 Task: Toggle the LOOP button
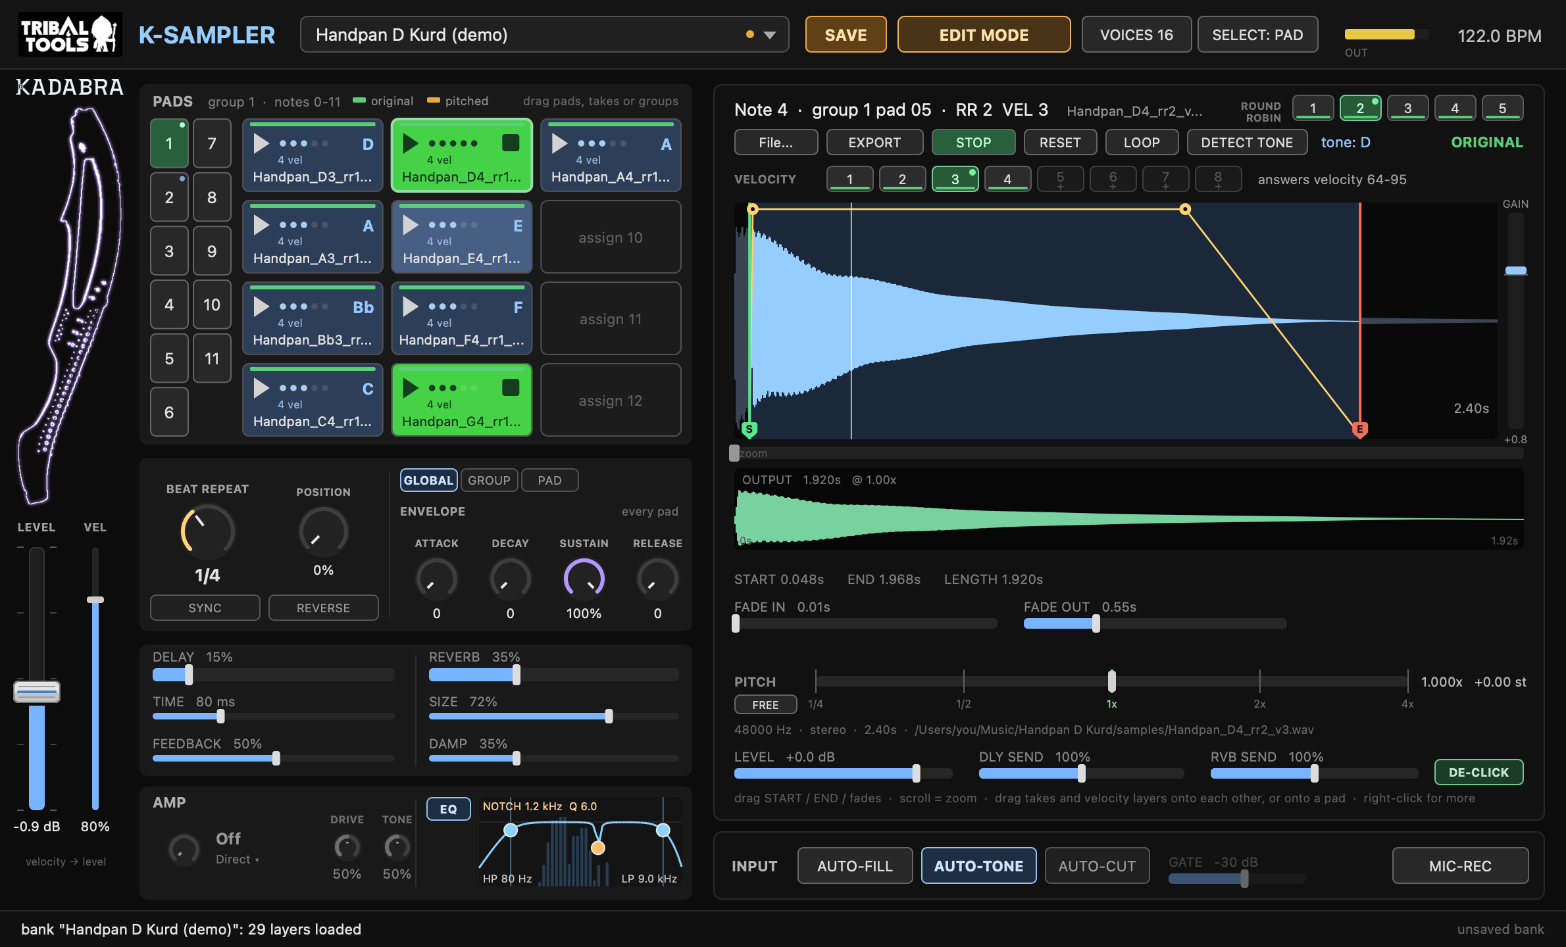1142,143
